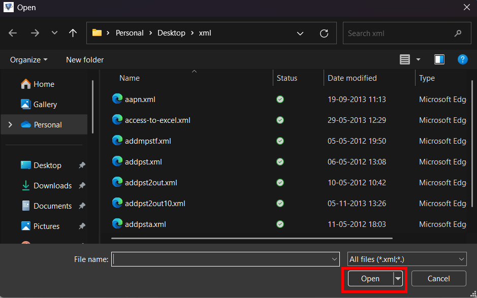
Task: Click the search magnifier icon
Action: [458, 33]
